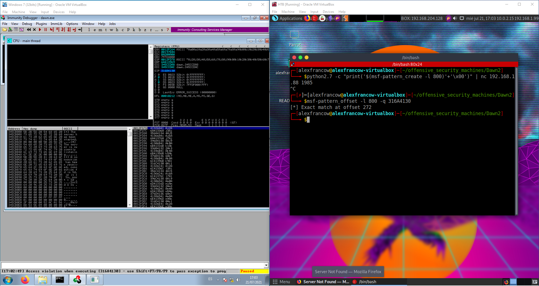Viewport: 539px width, 286px height.
Task: Click the disassembly pane scrollbar up arrow
Action: coord(150,47)
